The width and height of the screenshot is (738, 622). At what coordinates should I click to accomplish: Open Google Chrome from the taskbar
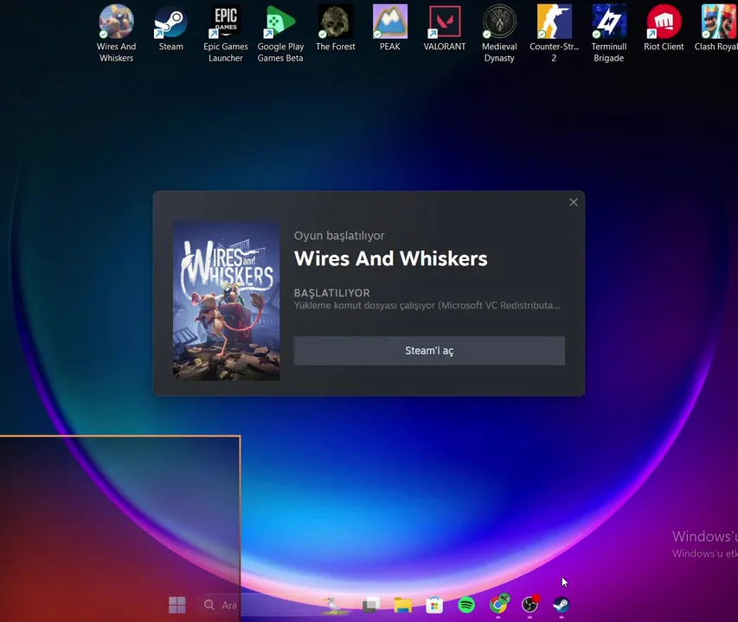coord(498,605)
